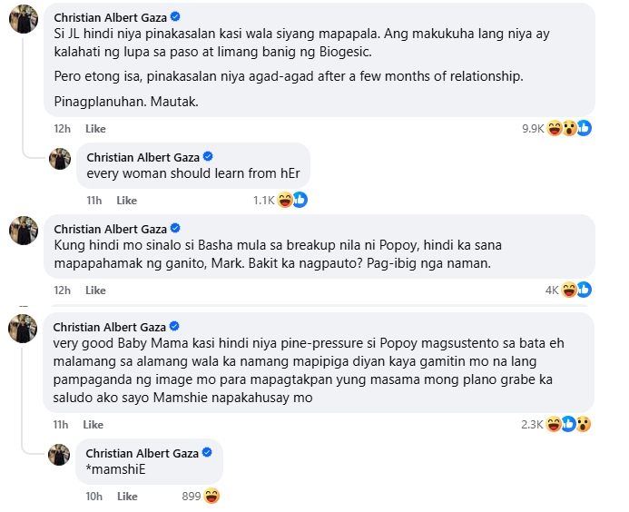Click verified badge on "every woman should learn" reply
Image resolution: width=629 pixels, height=512 pixels.
point(207,156)
